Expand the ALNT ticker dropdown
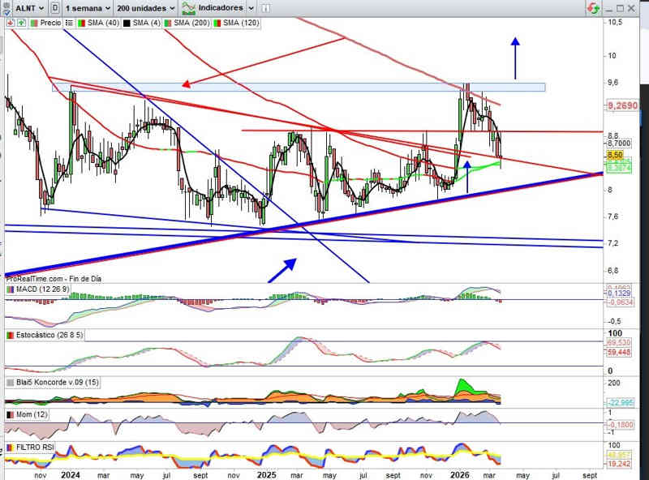The height and width of the screenshot is (480, 649). 40,7
